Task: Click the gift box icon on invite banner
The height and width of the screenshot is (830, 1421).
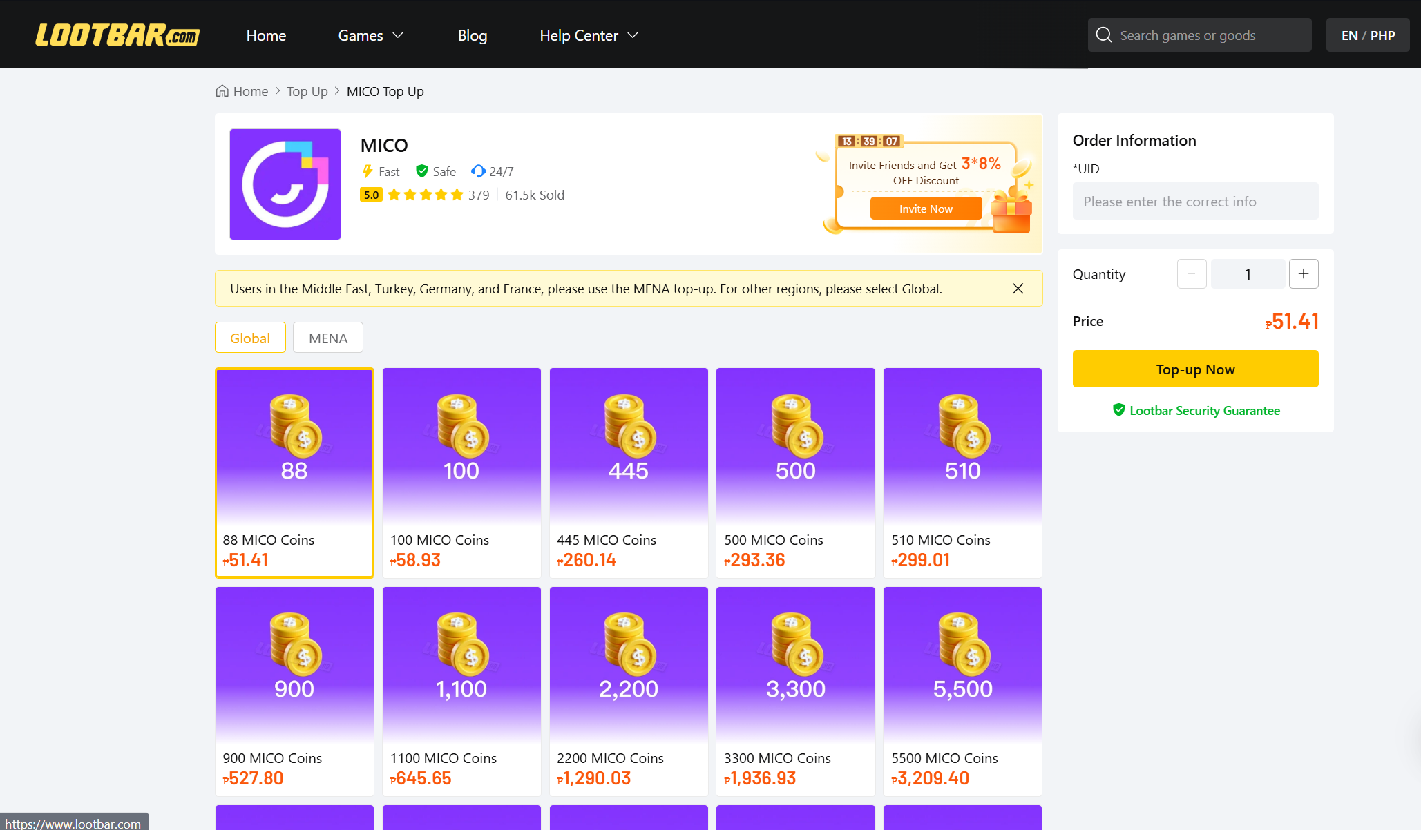Action: pos(1011,213)
